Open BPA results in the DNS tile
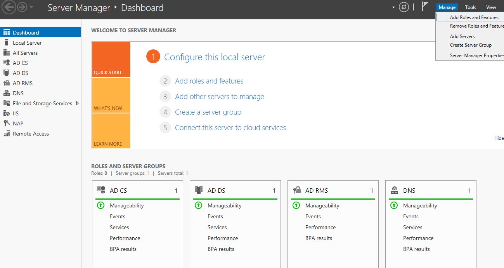The height and width of the screenshot is (268, 504). pyautogui.click(x=416, y=249)
